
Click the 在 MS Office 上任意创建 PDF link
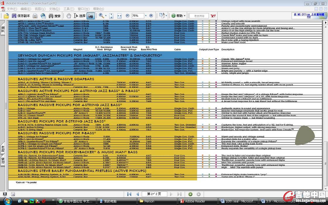(309, 16)
